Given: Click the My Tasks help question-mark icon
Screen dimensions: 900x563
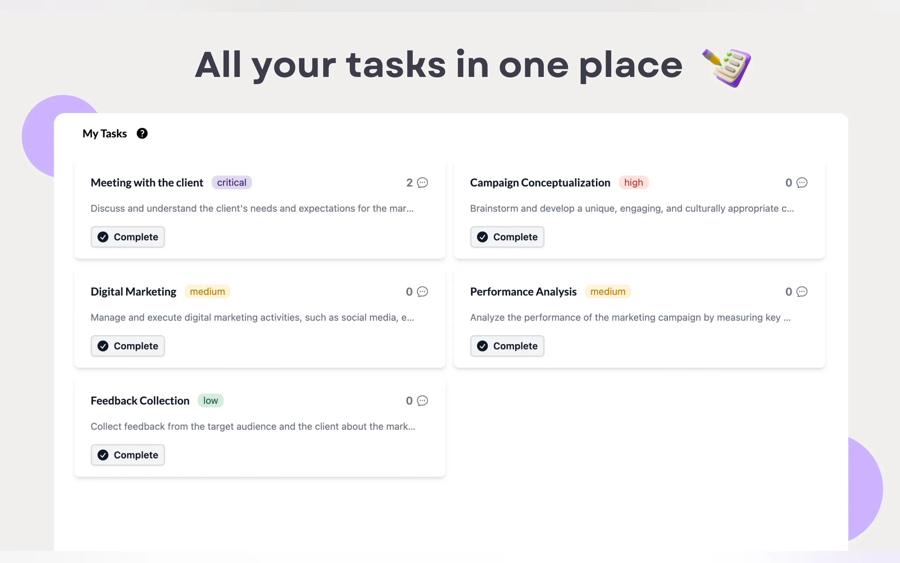Looking at the screenshot, I should (142, 133).
